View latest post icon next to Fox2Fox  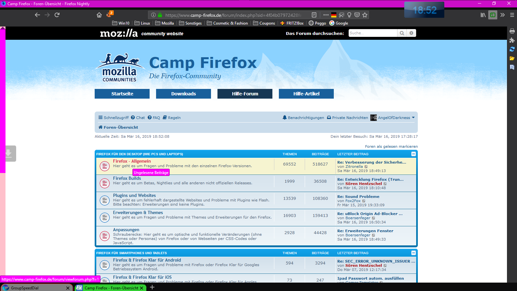pyautogui.click(x=364, y=201)
